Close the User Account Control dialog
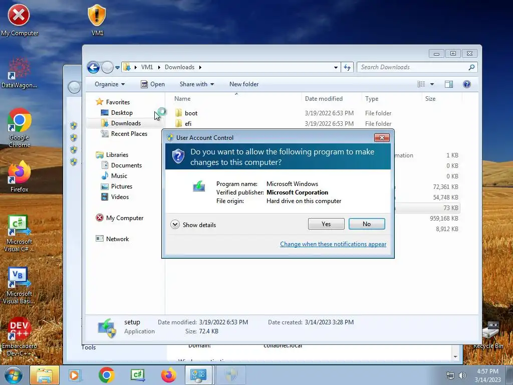 [x=382, y=137]
